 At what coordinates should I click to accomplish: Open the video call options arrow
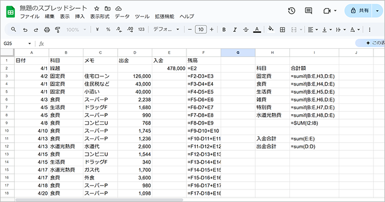[335, 11]
